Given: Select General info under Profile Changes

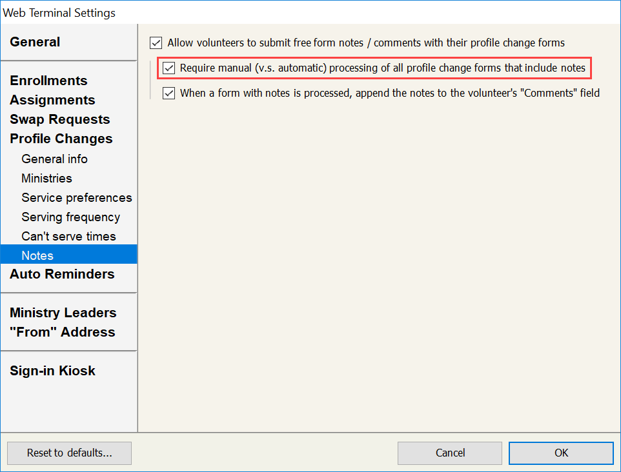Looking at the screenshot, I should (x=54, y=159).
